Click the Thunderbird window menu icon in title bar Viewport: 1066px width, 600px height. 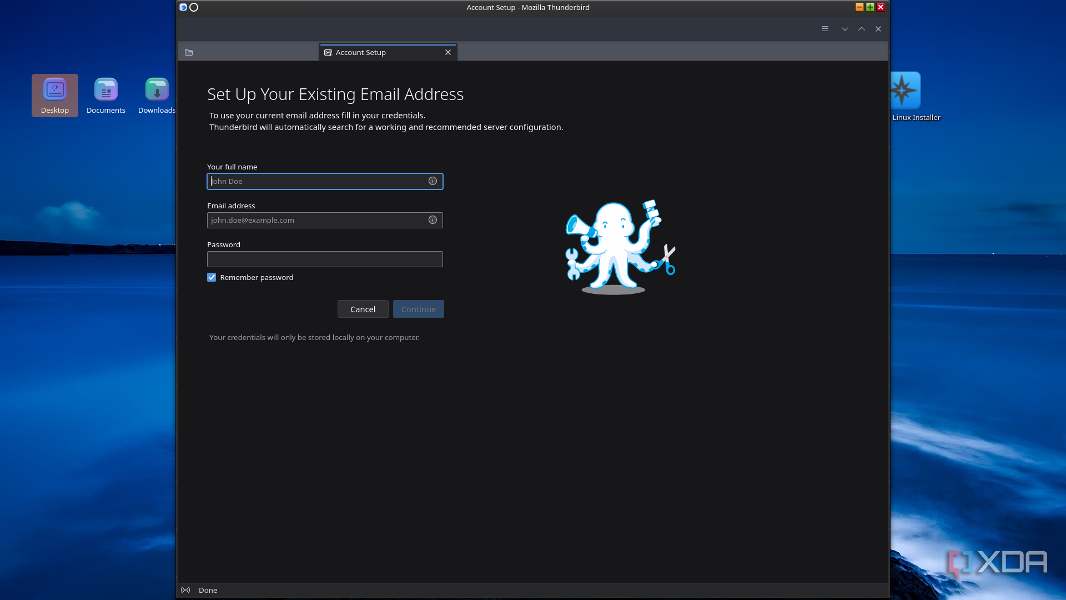pos(183,7)
